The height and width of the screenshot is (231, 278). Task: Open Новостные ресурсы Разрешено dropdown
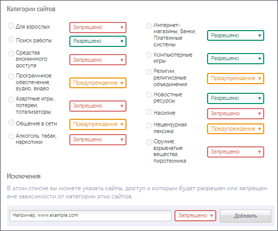pos(236,98)
